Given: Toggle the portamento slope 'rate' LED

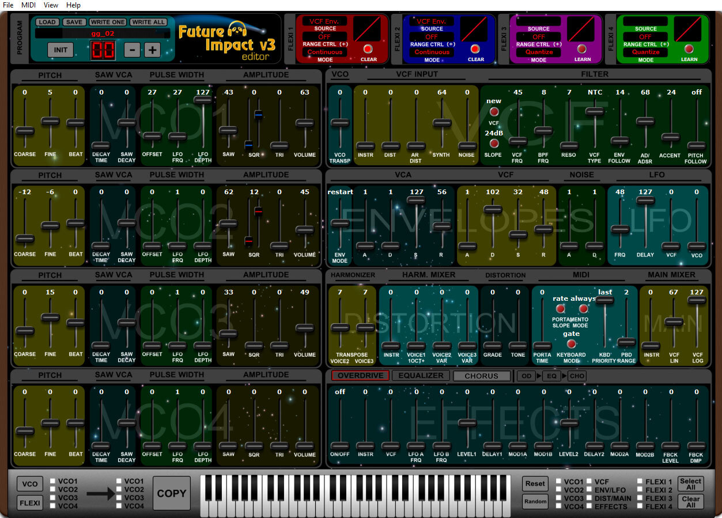Looking at the screenshot, I should coord(560,309).
